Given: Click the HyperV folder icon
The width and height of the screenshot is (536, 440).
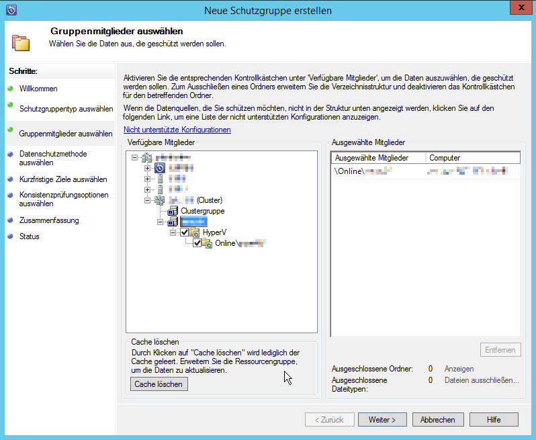Looking at the screenshot, I should pos(195,232).
